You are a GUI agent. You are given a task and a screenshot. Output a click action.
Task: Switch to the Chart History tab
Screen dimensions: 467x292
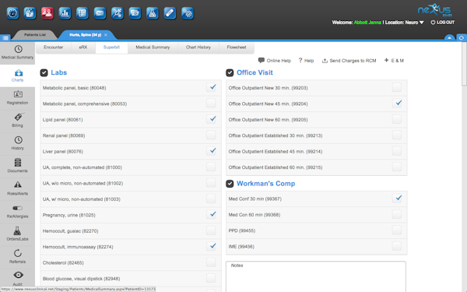(x=198, y=47)
